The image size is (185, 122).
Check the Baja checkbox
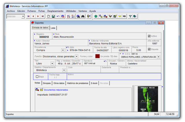pos(37,77)
